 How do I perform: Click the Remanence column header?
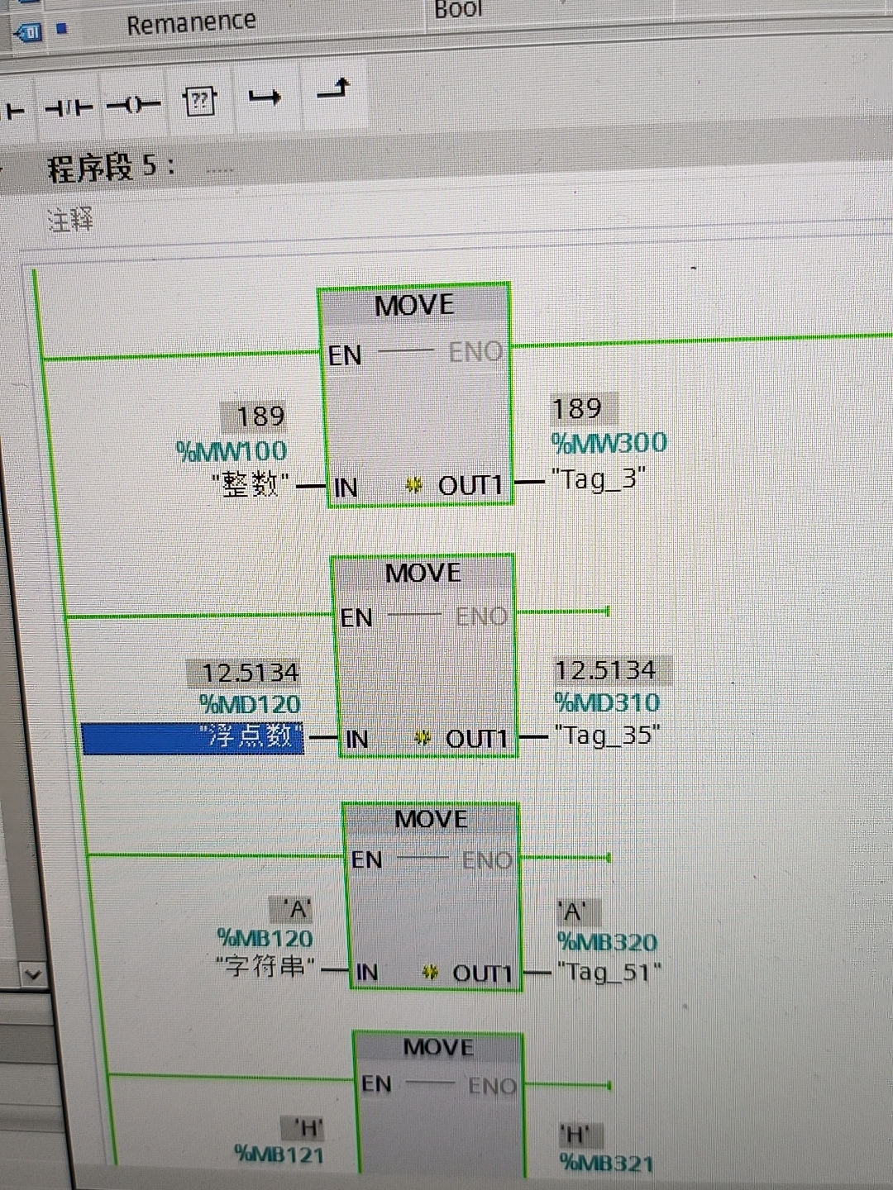point(192,21)
